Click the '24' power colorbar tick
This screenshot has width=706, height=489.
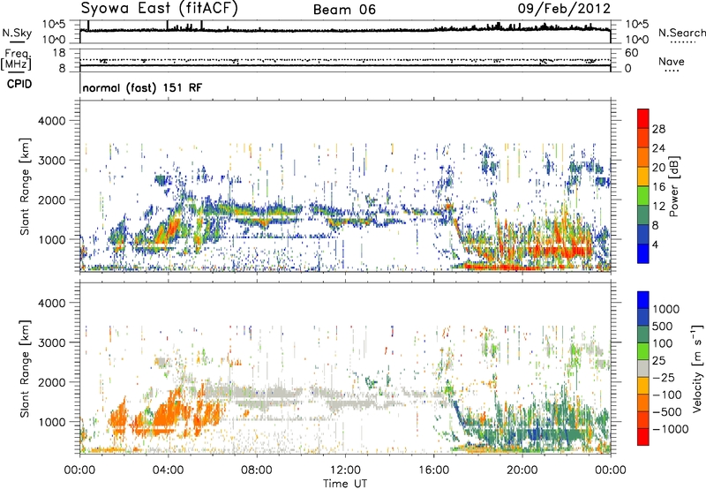click(658, 148)
